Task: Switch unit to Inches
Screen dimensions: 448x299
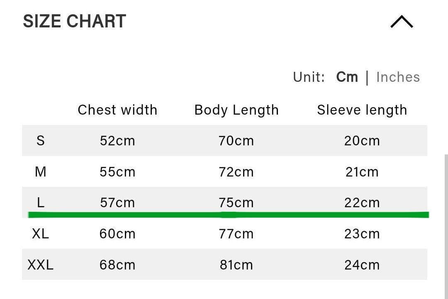Action: (398, 77)
